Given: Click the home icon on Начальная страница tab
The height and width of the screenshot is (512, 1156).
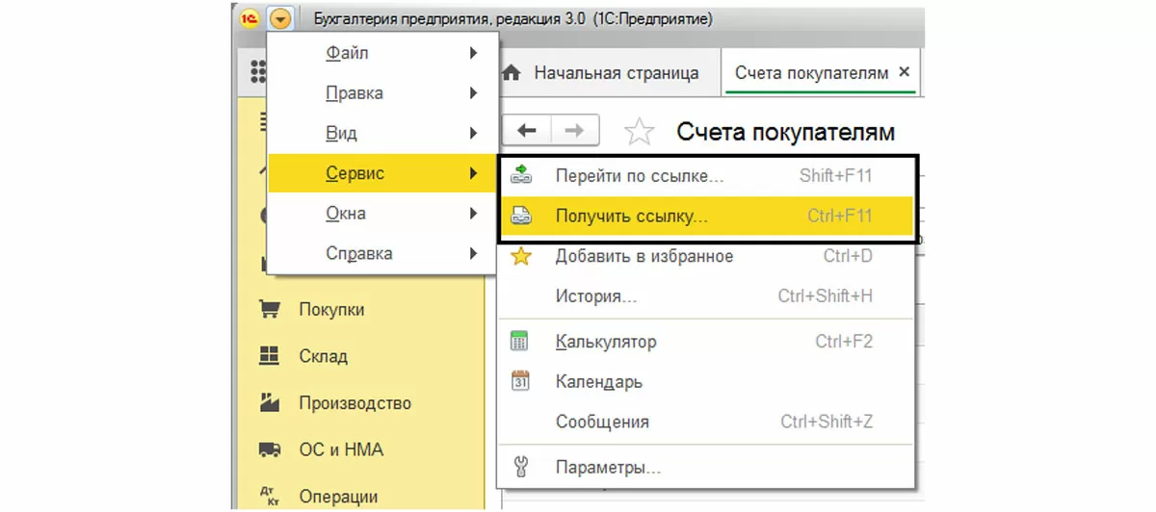Looking at the screenshot, I should pos(513,73).
